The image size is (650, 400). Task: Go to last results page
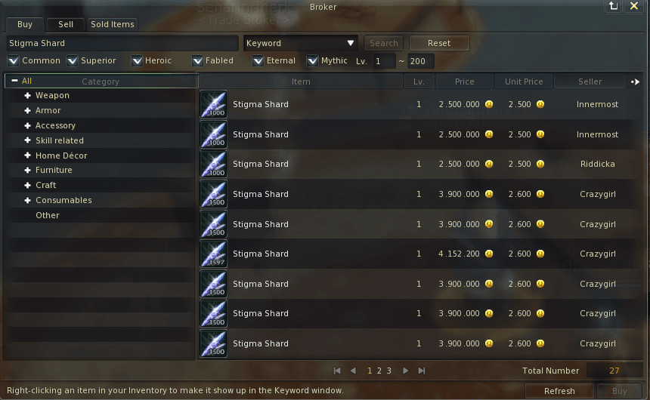point(422,371)
